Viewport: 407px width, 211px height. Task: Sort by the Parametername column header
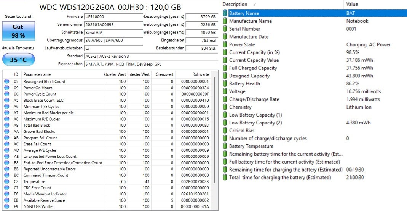62,74
